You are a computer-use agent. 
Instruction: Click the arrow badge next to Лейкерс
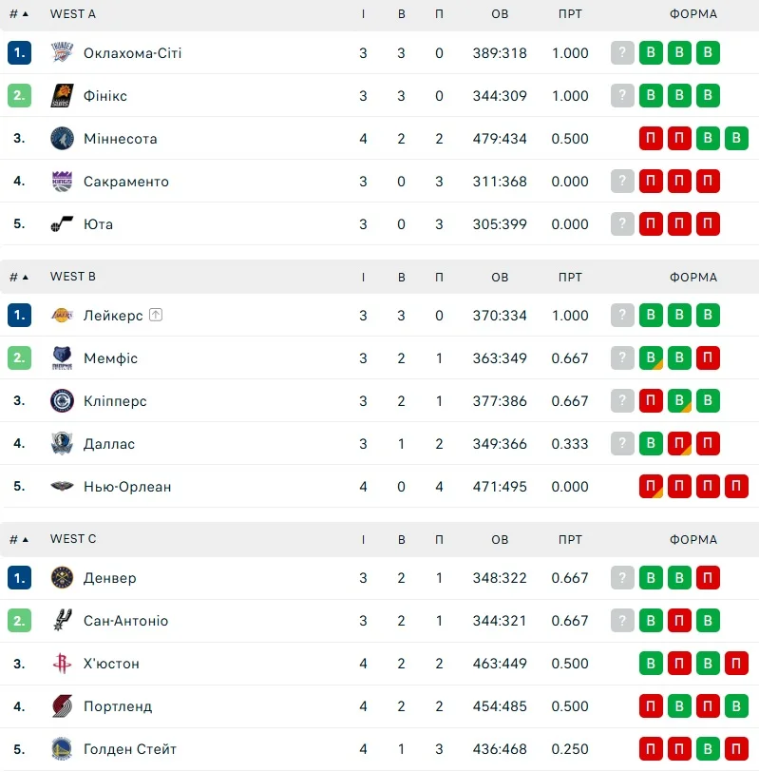click(x=156, y=315)
